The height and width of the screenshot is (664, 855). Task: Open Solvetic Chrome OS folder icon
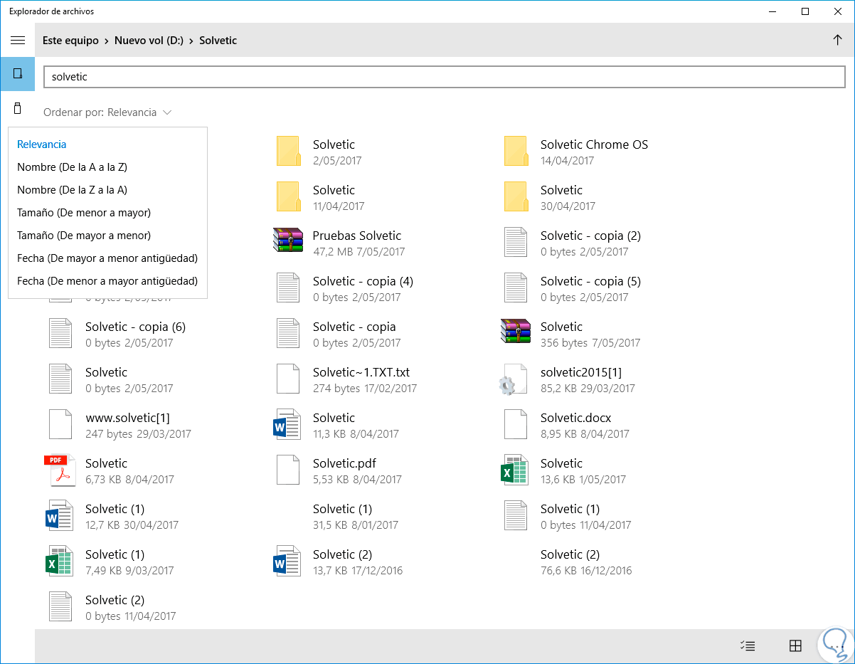515,152
